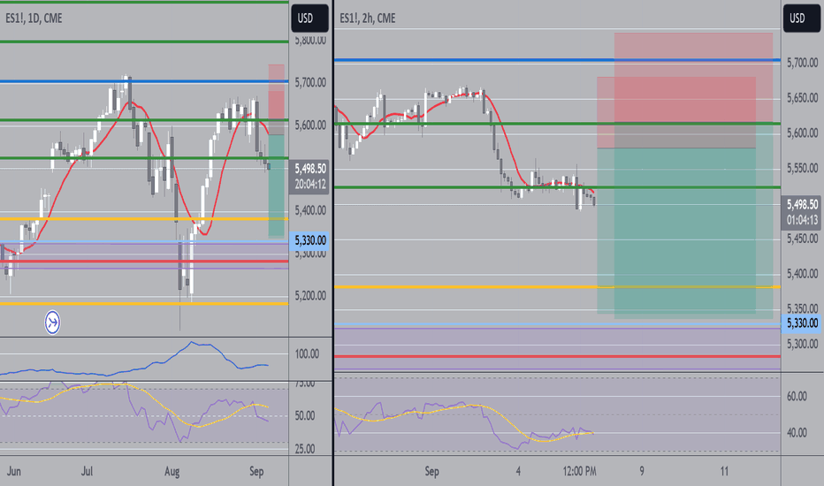Click the 5,400.00 axis value on daily chart

[x=310, y=210]
